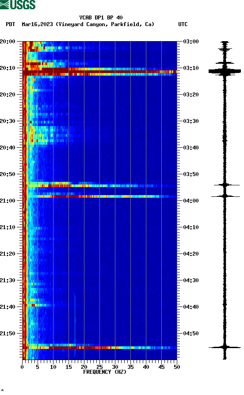
Task: Click the '21:10' PDT time label
Action: point(8,227)
